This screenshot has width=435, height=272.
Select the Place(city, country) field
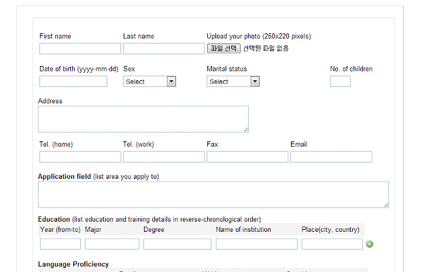click(331, 244)
